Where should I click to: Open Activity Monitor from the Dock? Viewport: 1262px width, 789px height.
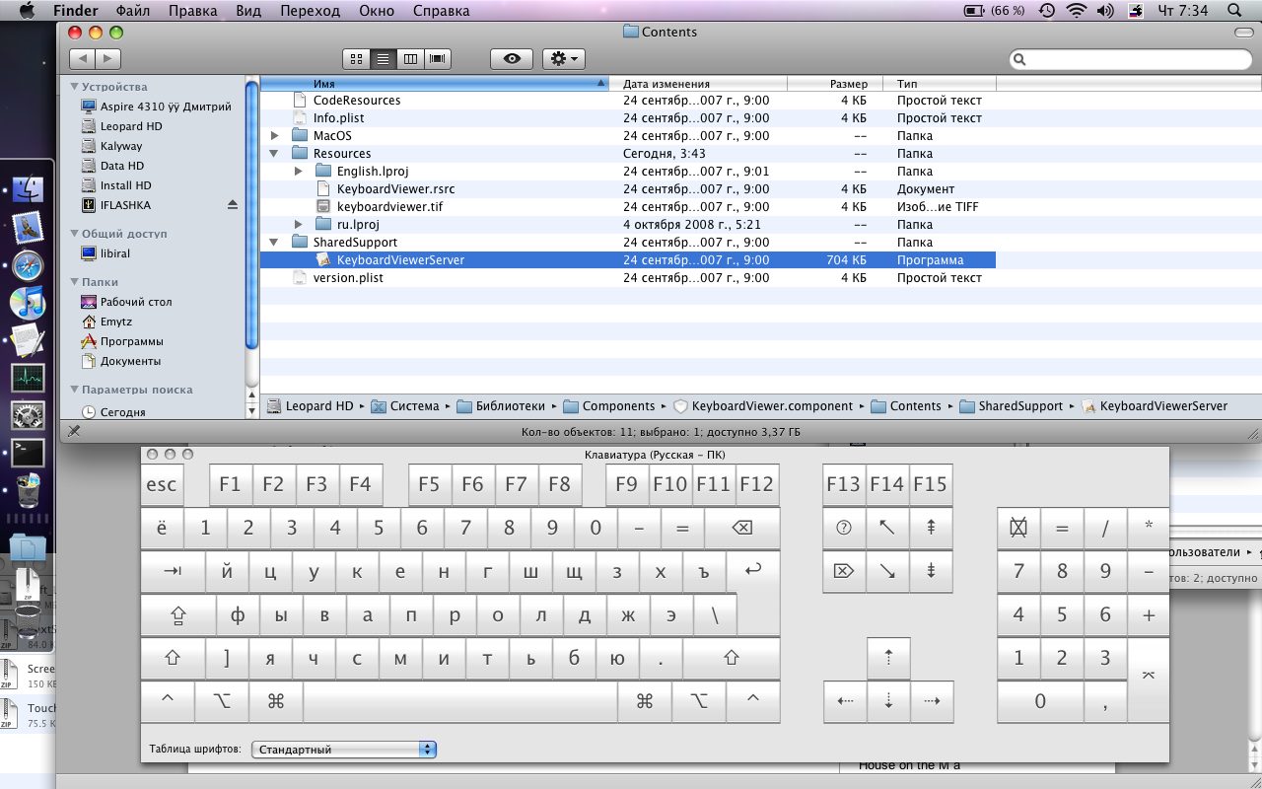pos(28,378)
